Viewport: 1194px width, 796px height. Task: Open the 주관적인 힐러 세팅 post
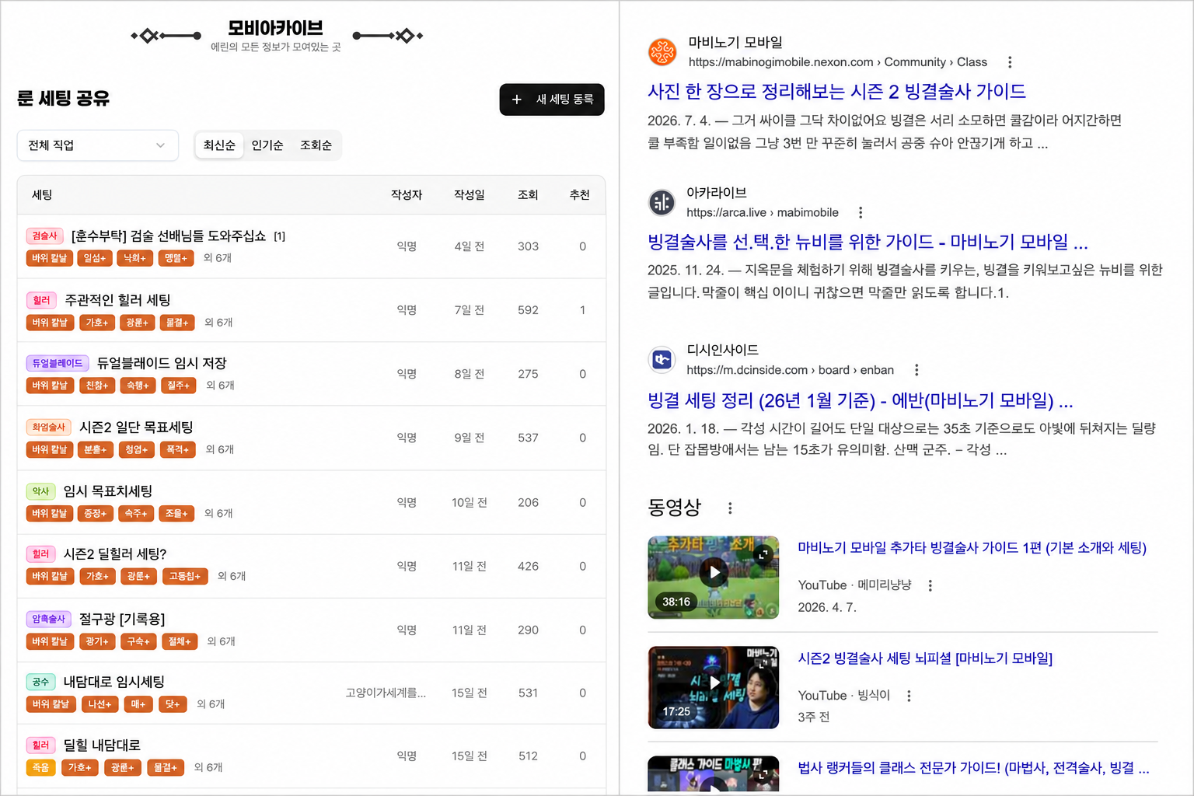click(x=117, y=300)
